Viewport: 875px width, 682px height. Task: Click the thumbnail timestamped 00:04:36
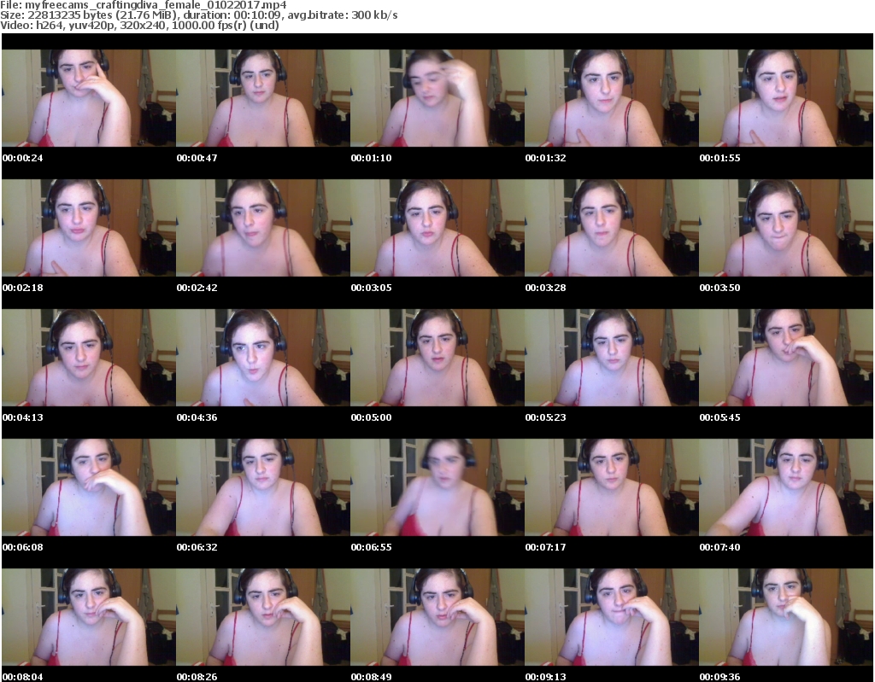(263, 358)
